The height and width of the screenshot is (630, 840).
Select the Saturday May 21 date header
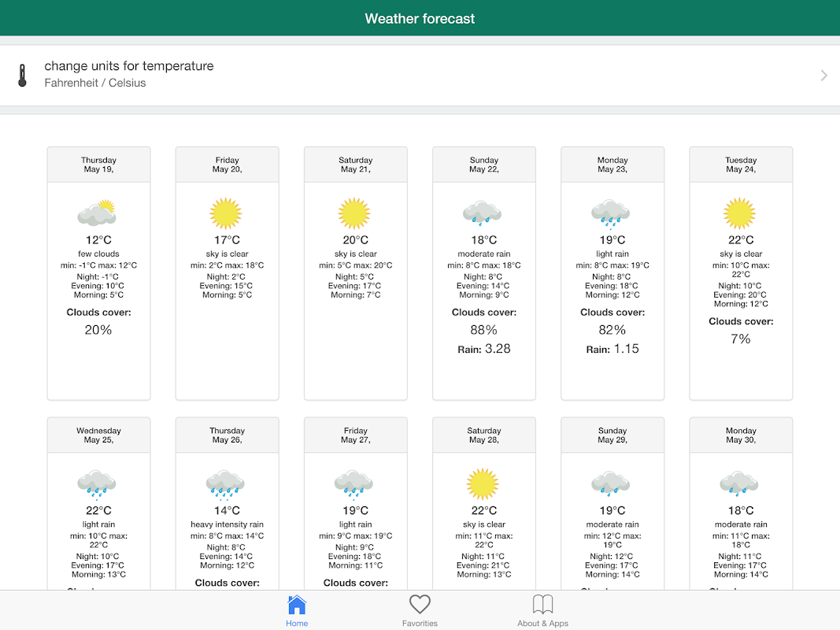(355, 165)
